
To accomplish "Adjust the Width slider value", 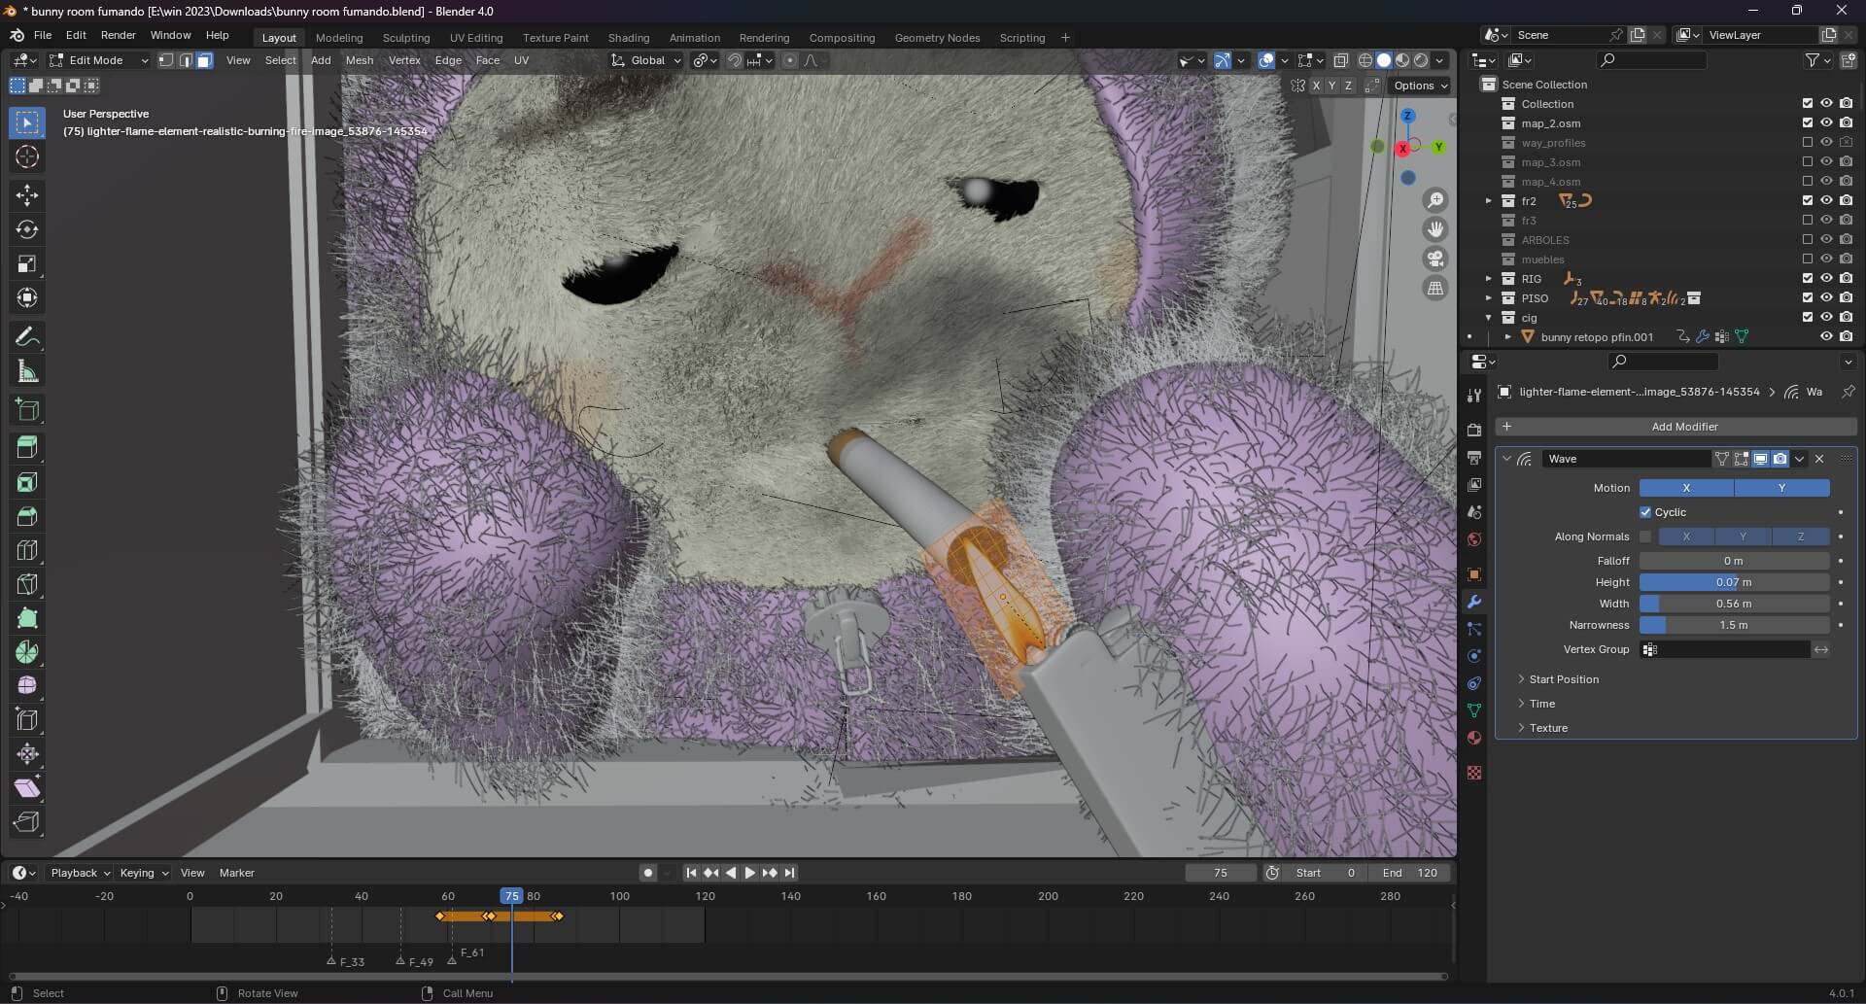I will (1735, 604).
